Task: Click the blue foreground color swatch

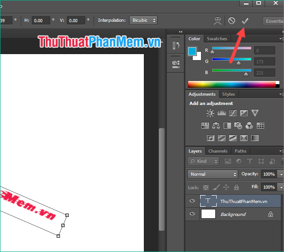Action: (192, 51)
